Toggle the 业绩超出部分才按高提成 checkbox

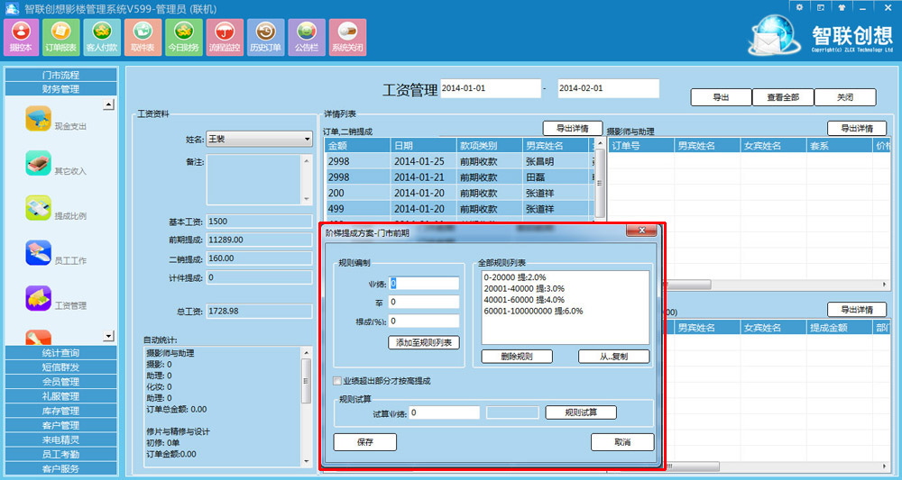pyautogui.click(x=337, y=381)
